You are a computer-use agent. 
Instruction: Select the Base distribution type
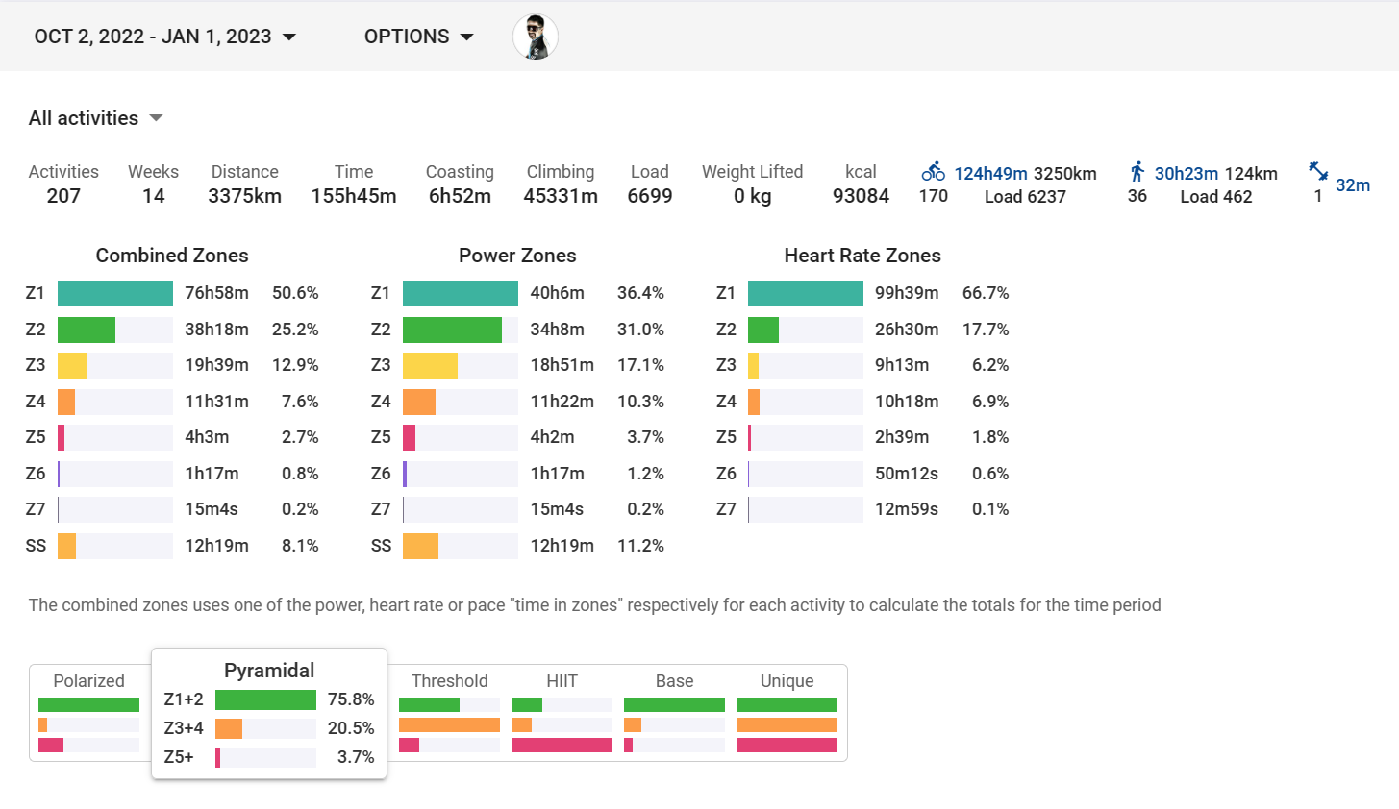(674, 711)
